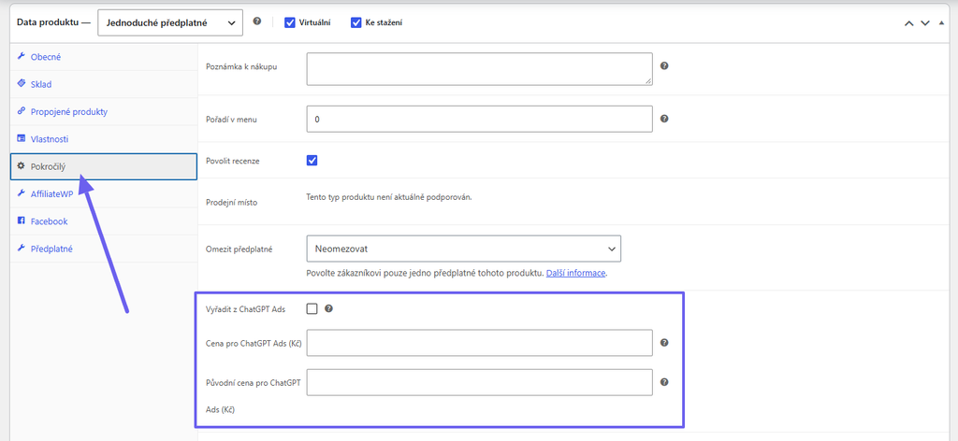The height and width of the screenshot is (441, 958).
Task: Collapse the Data produktu panel
Action: (x=941, y=23)
